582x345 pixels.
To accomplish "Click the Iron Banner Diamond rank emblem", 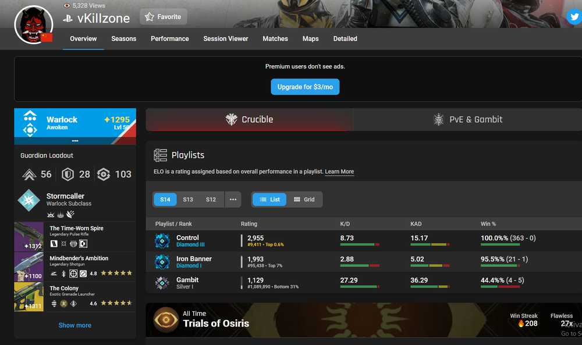I will [x=162, y=262].
